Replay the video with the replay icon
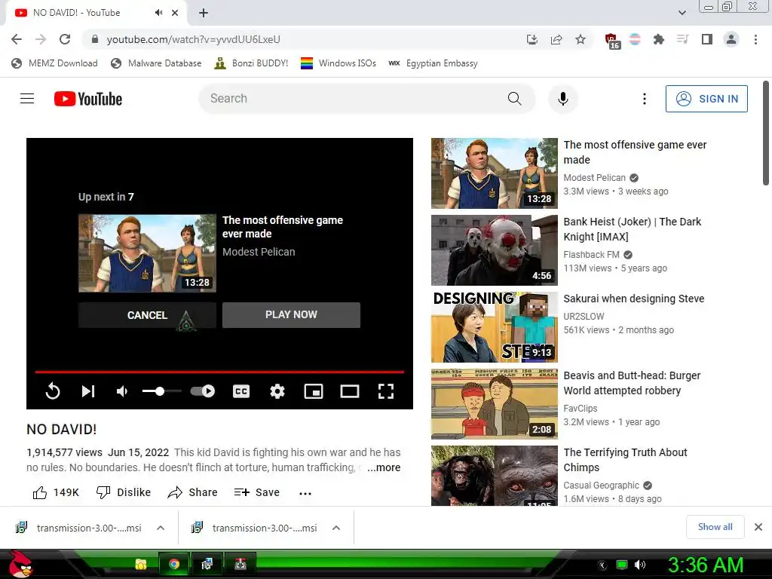The width and height of the screenshot is (772, 579). pos(53,391)
